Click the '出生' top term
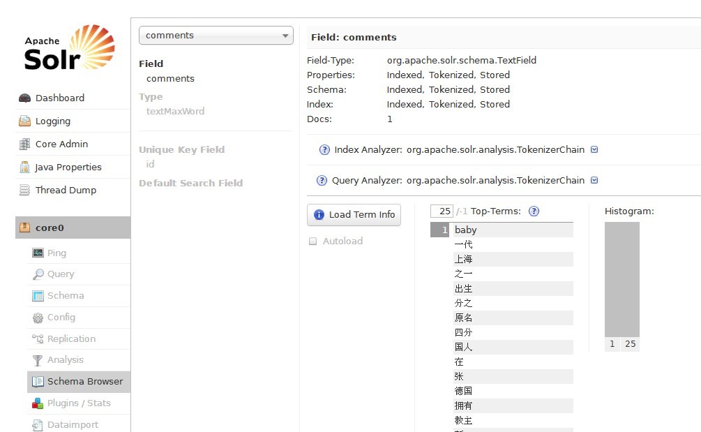 pos(464,289)
